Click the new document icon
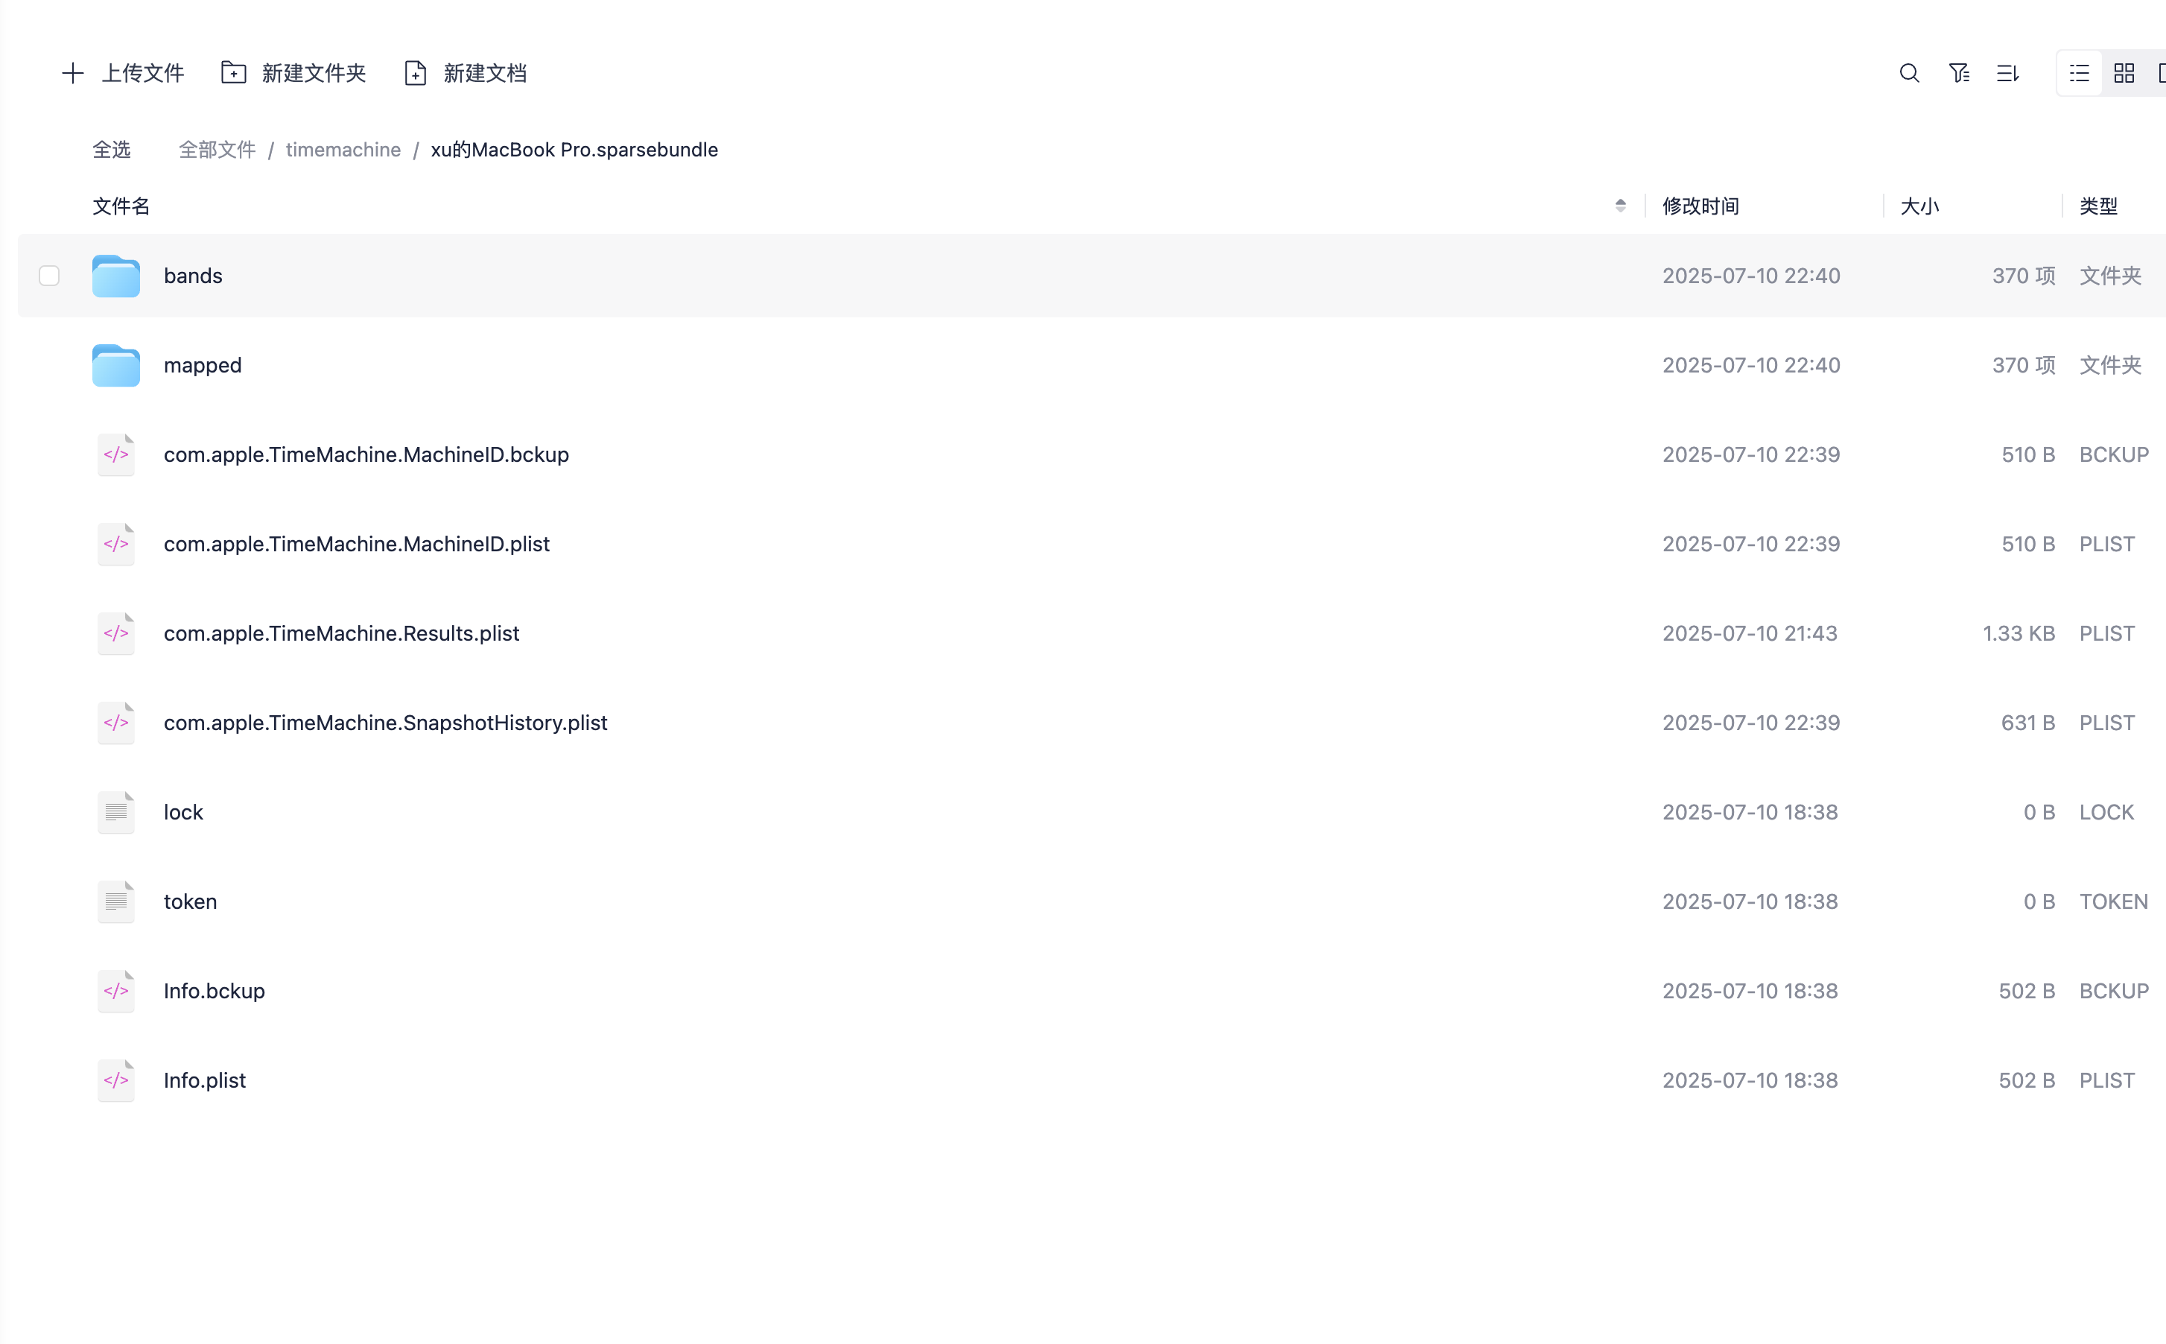 (416, 73)
